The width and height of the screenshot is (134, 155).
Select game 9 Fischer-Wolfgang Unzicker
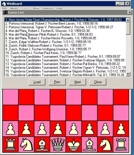[x=65, y=49]
